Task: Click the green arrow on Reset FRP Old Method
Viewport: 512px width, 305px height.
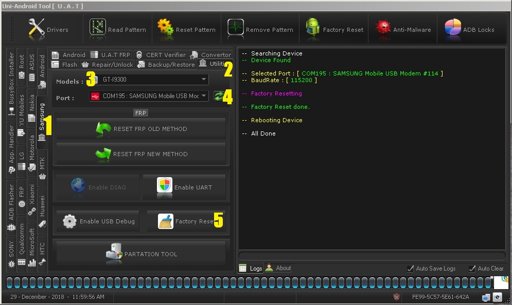Action: click(103, 129)
